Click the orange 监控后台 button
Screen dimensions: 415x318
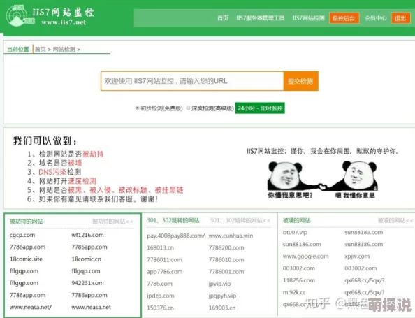[344, 18]
